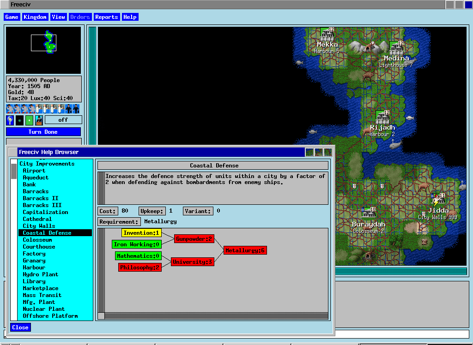Click the yellow Invention:1 tech node
Image resolution: width=473 pixels, height=345 pixels.
pyautogui.click(x=141, y=233)
